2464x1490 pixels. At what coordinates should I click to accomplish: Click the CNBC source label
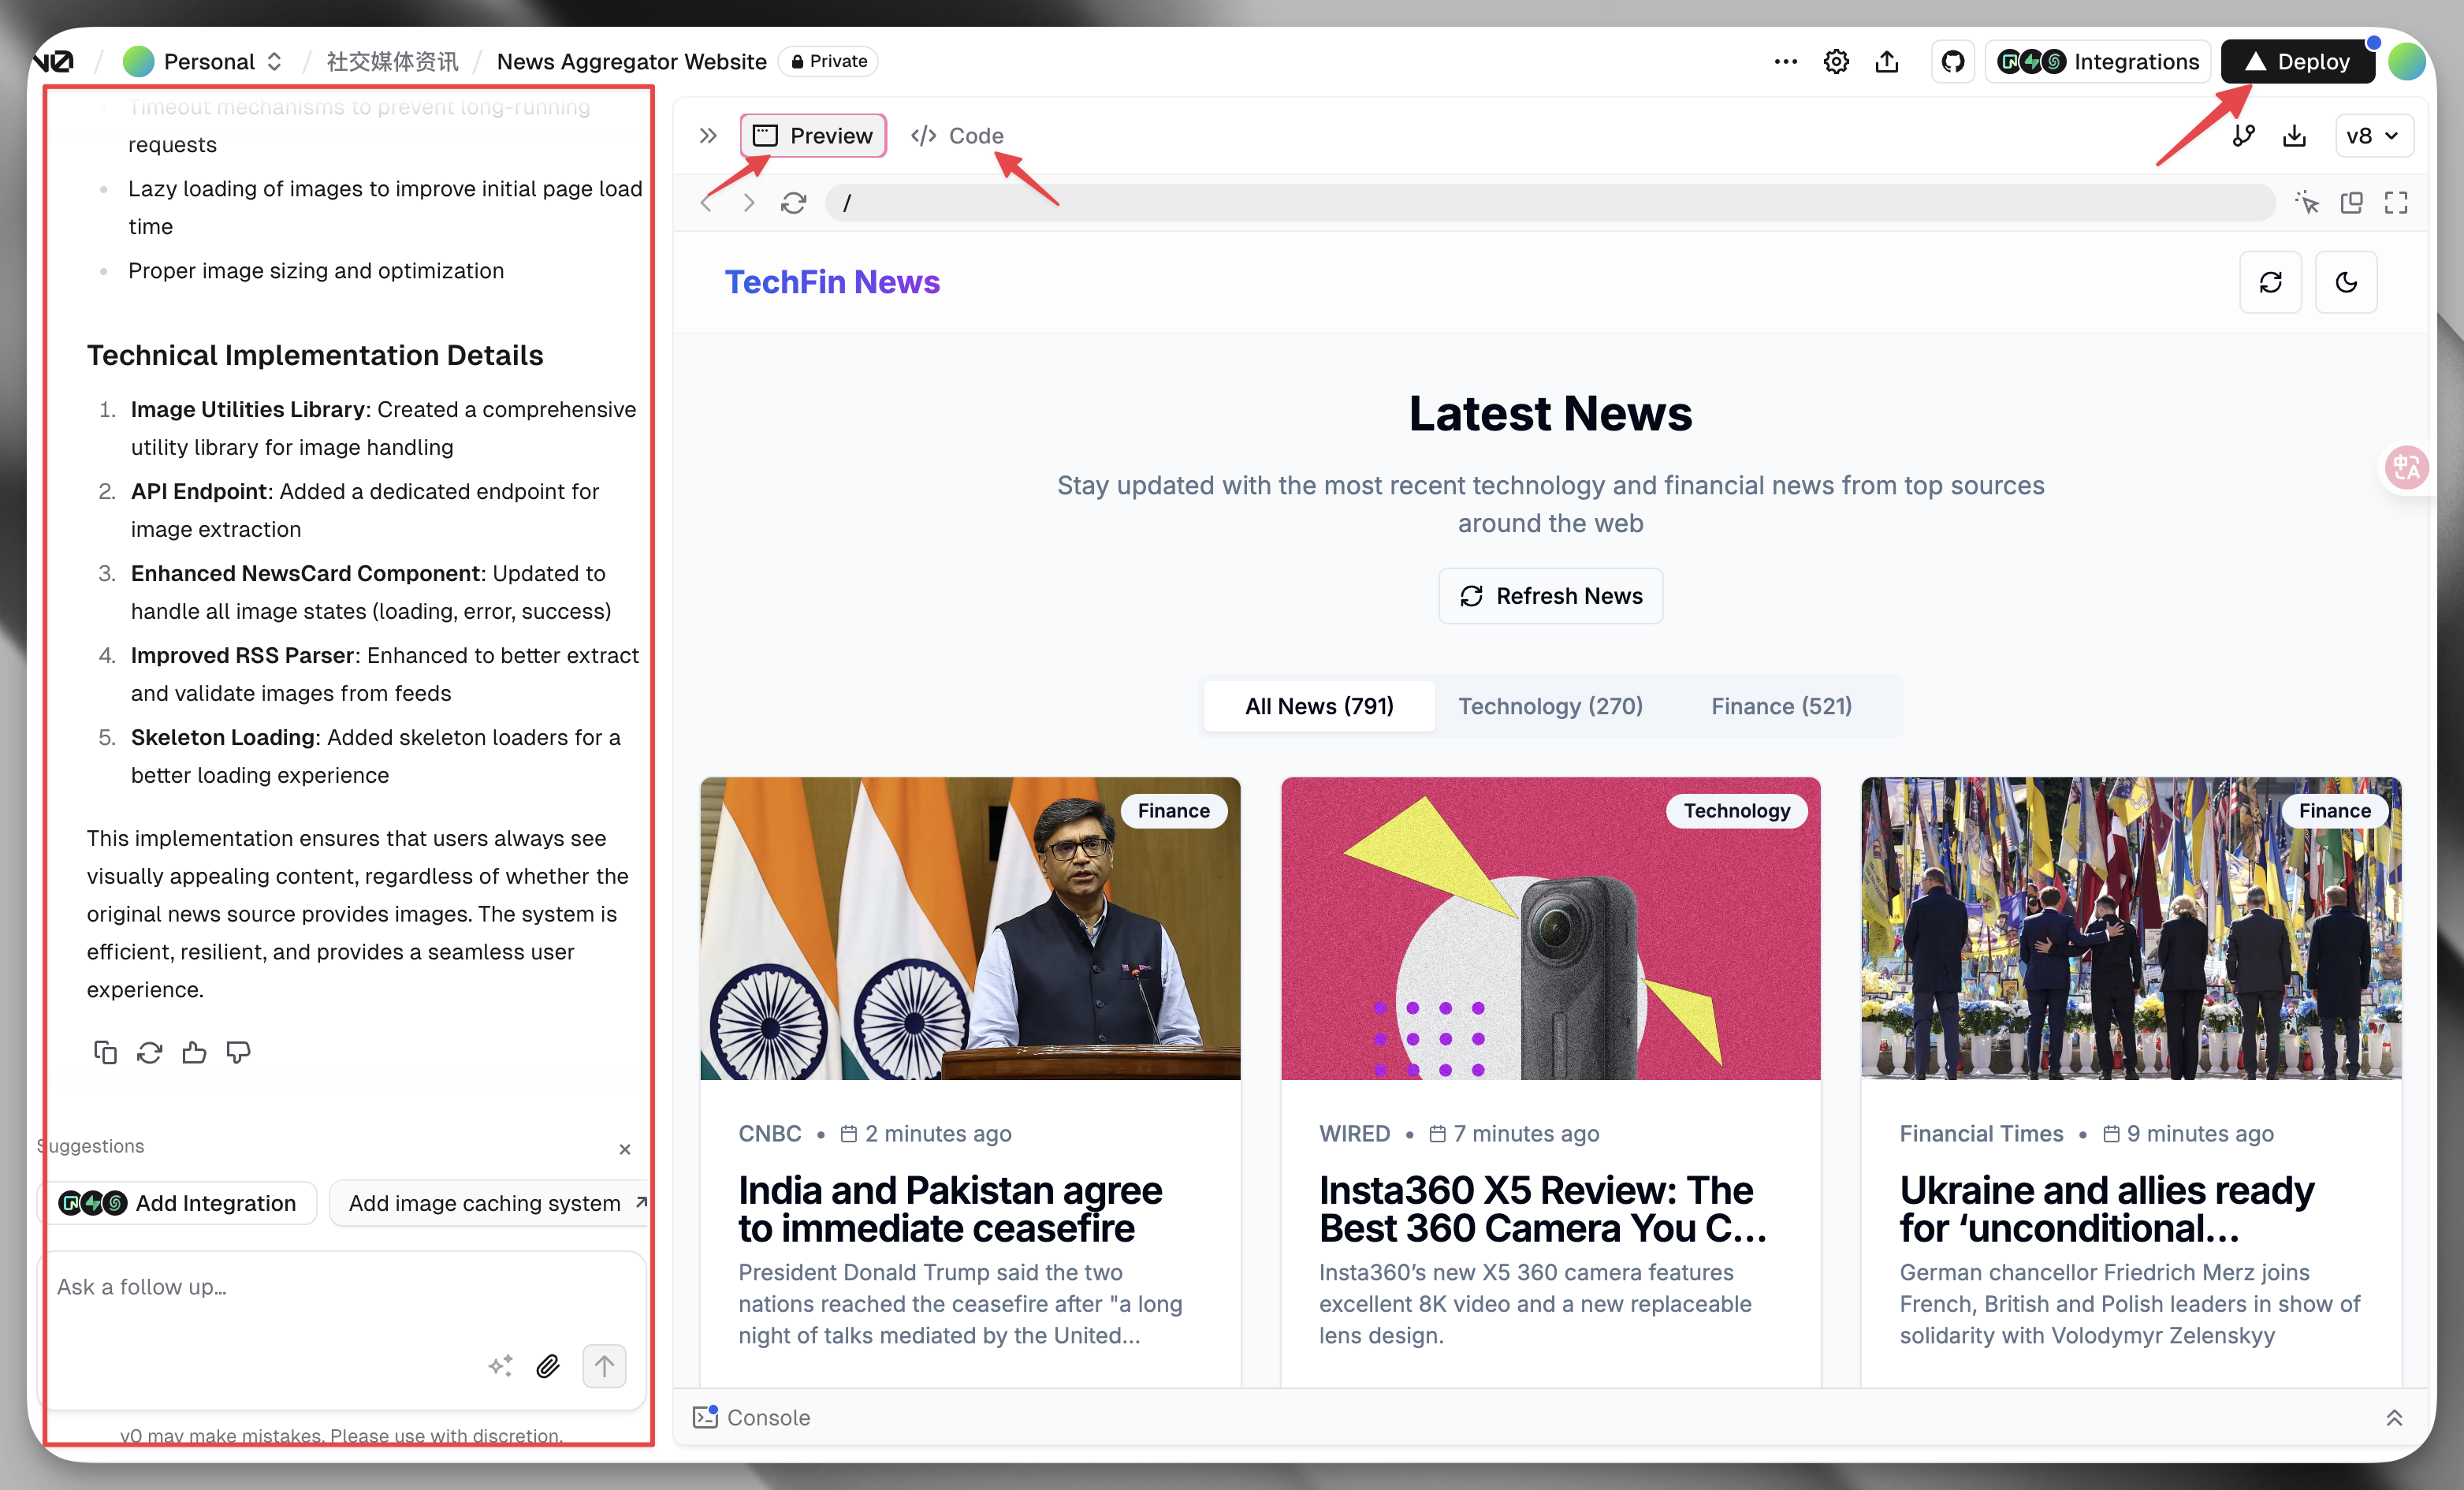pos(770,1134)
